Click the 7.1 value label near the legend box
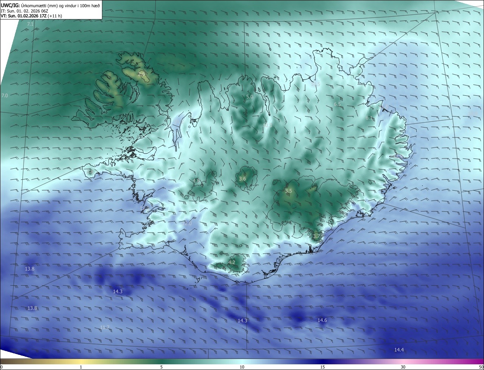The height and width of the screenshot is (370, 484). 30,24
